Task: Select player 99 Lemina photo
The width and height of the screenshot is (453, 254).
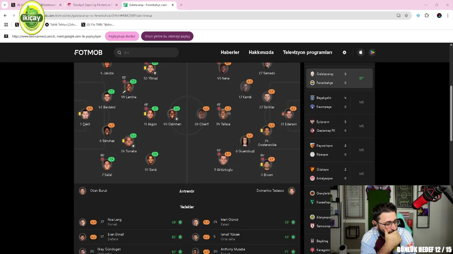Action: 129,87
